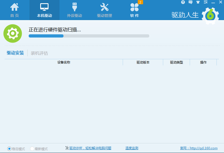224x153 pixels.
Task: Click the 驱动版本 column header
Action: tap(143, 62)
